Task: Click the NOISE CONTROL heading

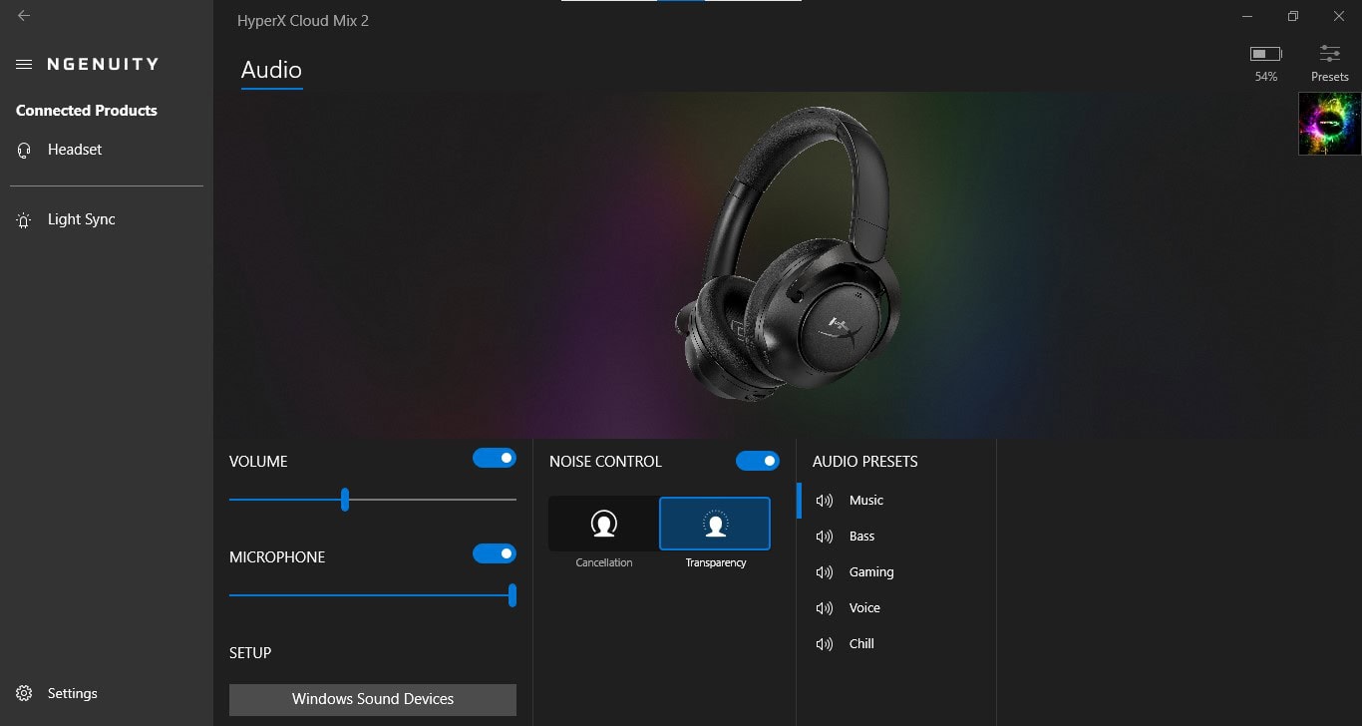Action: pyautogui.click(x=605, y=462)
